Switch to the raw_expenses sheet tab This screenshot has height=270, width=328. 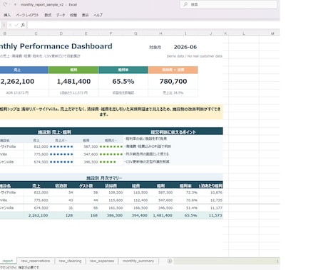pos(102,261)
